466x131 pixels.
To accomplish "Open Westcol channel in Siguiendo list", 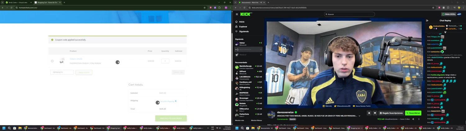I will [249, 55].
